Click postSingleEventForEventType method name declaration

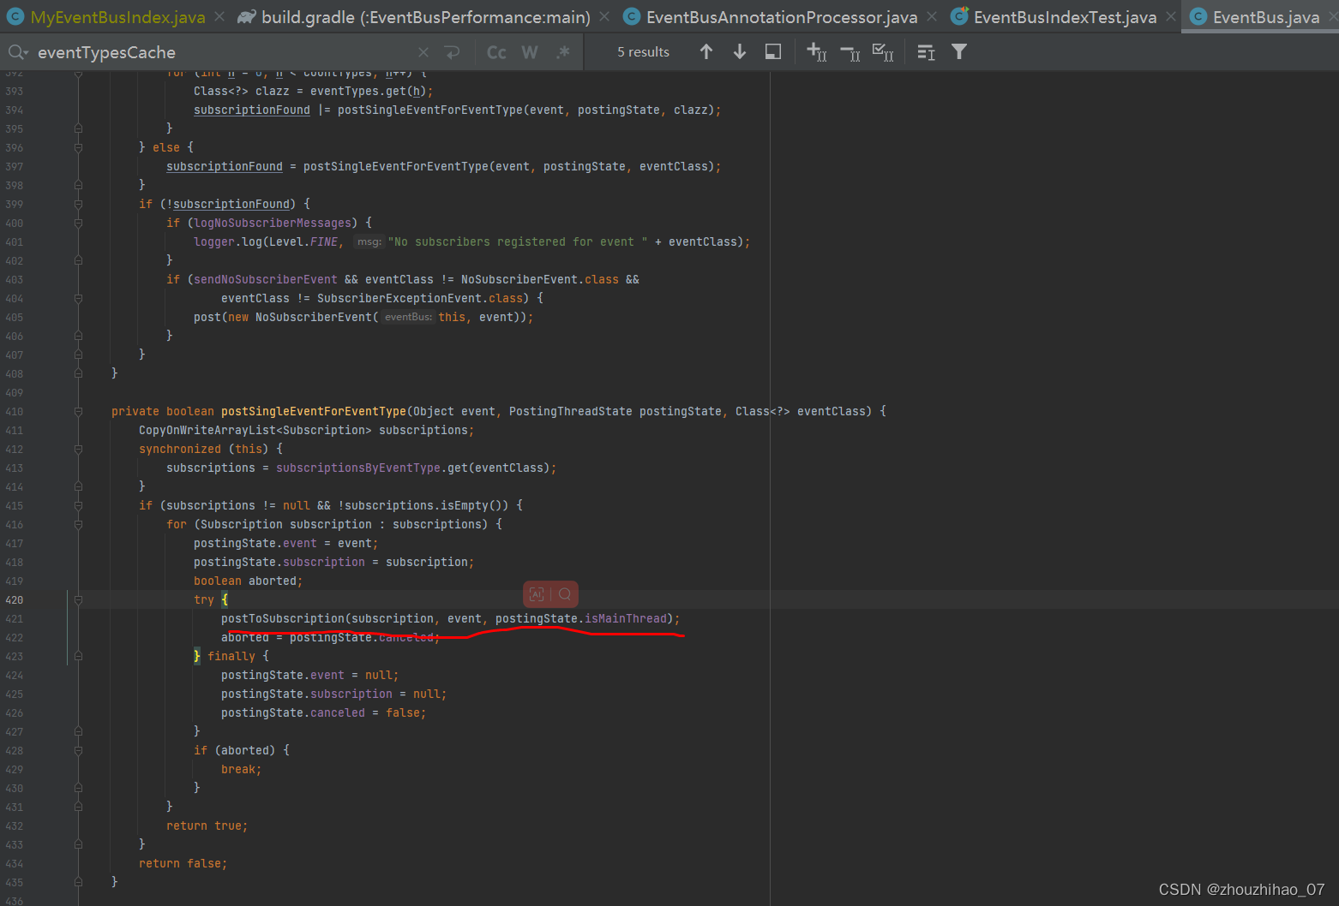tap(314, 411)
